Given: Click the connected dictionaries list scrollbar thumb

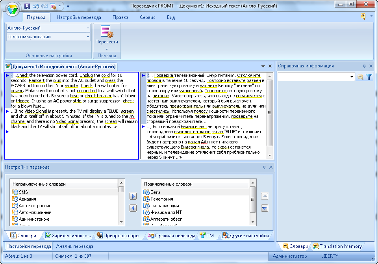Looking at the screenshot, I should (x=253, y=199).
